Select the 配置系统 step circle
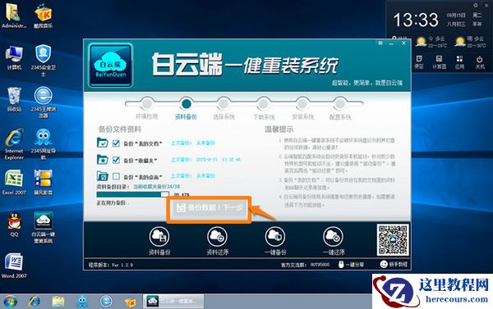 coord(340,103)
